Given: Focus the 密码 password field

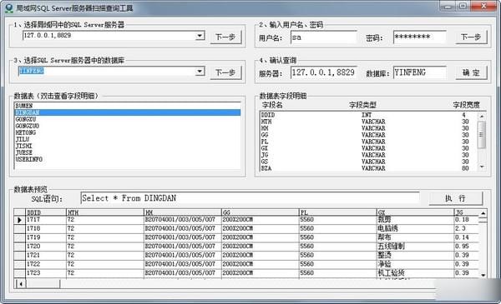Looking at the screenshot, I should pyautogui.click(x=419, y=37).
